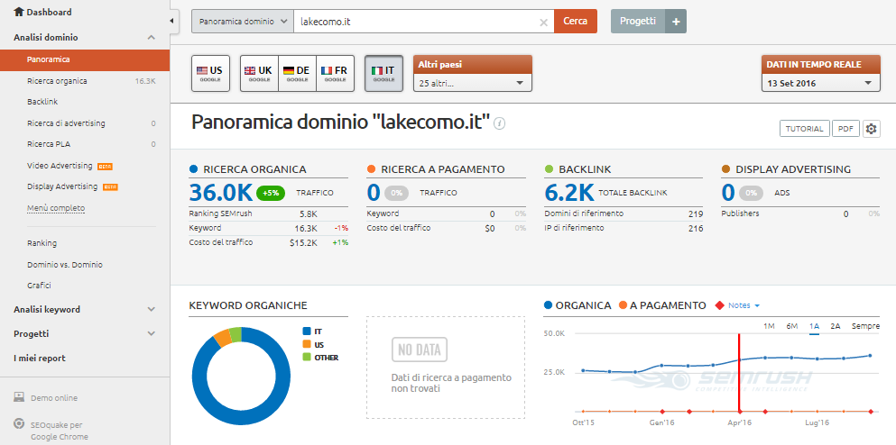Screen dimensions: 896x445
Task: Select the IT Google database flag
Action: pyautogui.click(x=383, y=74)
